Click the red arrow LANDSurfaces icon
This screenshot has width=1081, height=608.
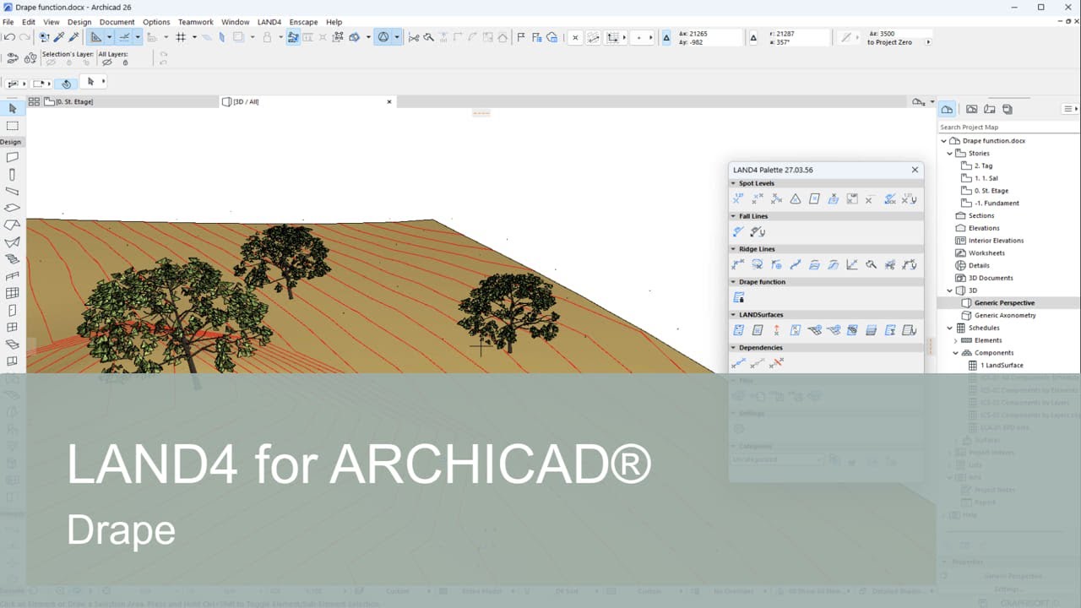(x=776, y=330)
